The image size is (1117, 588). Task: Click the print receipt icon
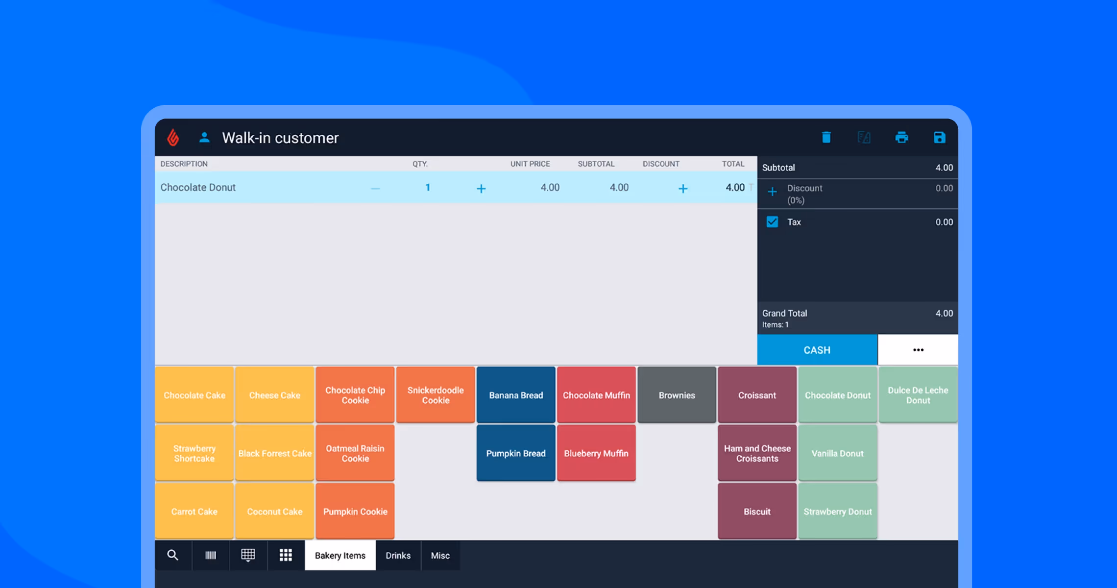(901, 138)
